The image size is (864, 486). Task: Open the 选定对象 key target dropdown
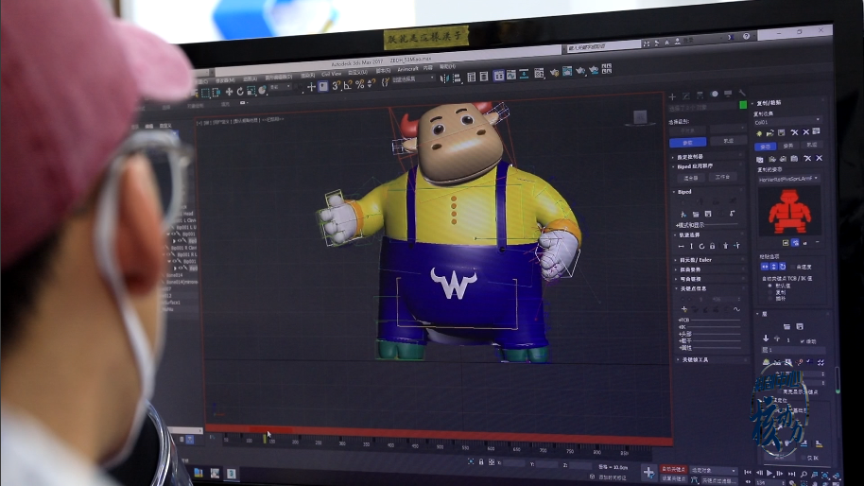point(714,471)
